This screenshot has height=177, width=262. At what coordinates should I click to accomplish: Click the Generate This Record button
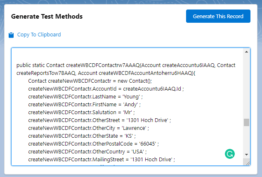pos(218,16)
